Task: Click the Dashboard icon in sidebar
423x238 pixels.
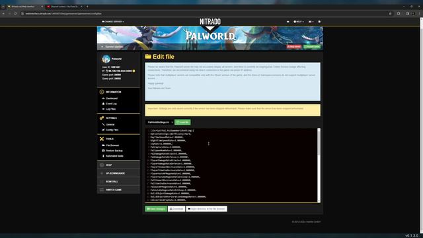Action: (103, 99)
